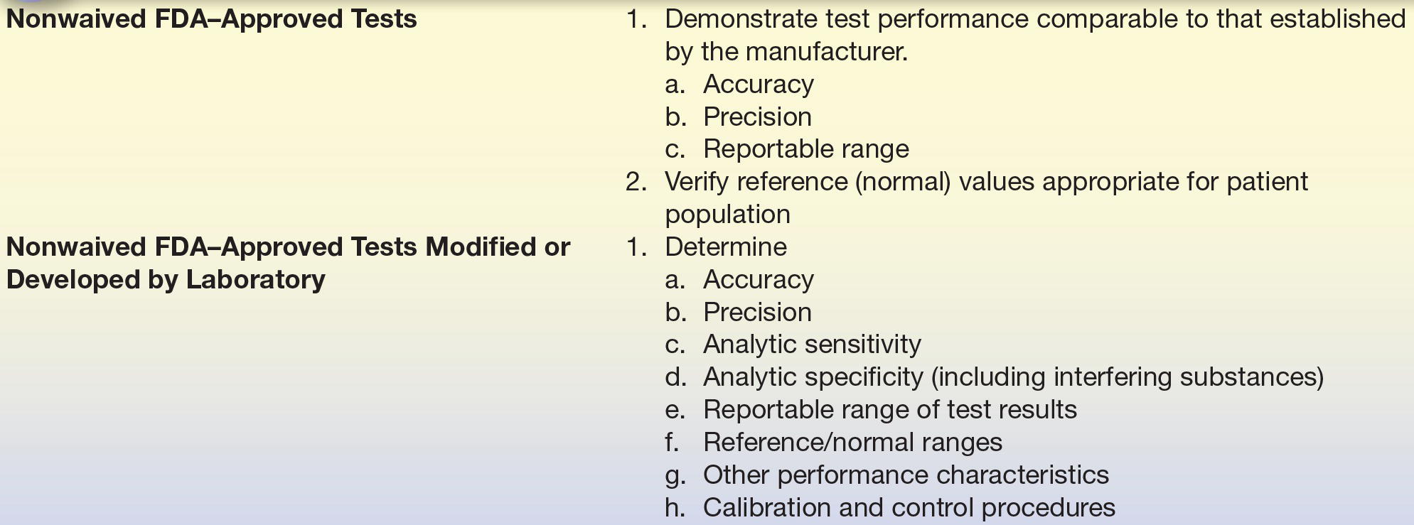
Task: Click "Precision" listed under Determine
Action: point(757,313)
